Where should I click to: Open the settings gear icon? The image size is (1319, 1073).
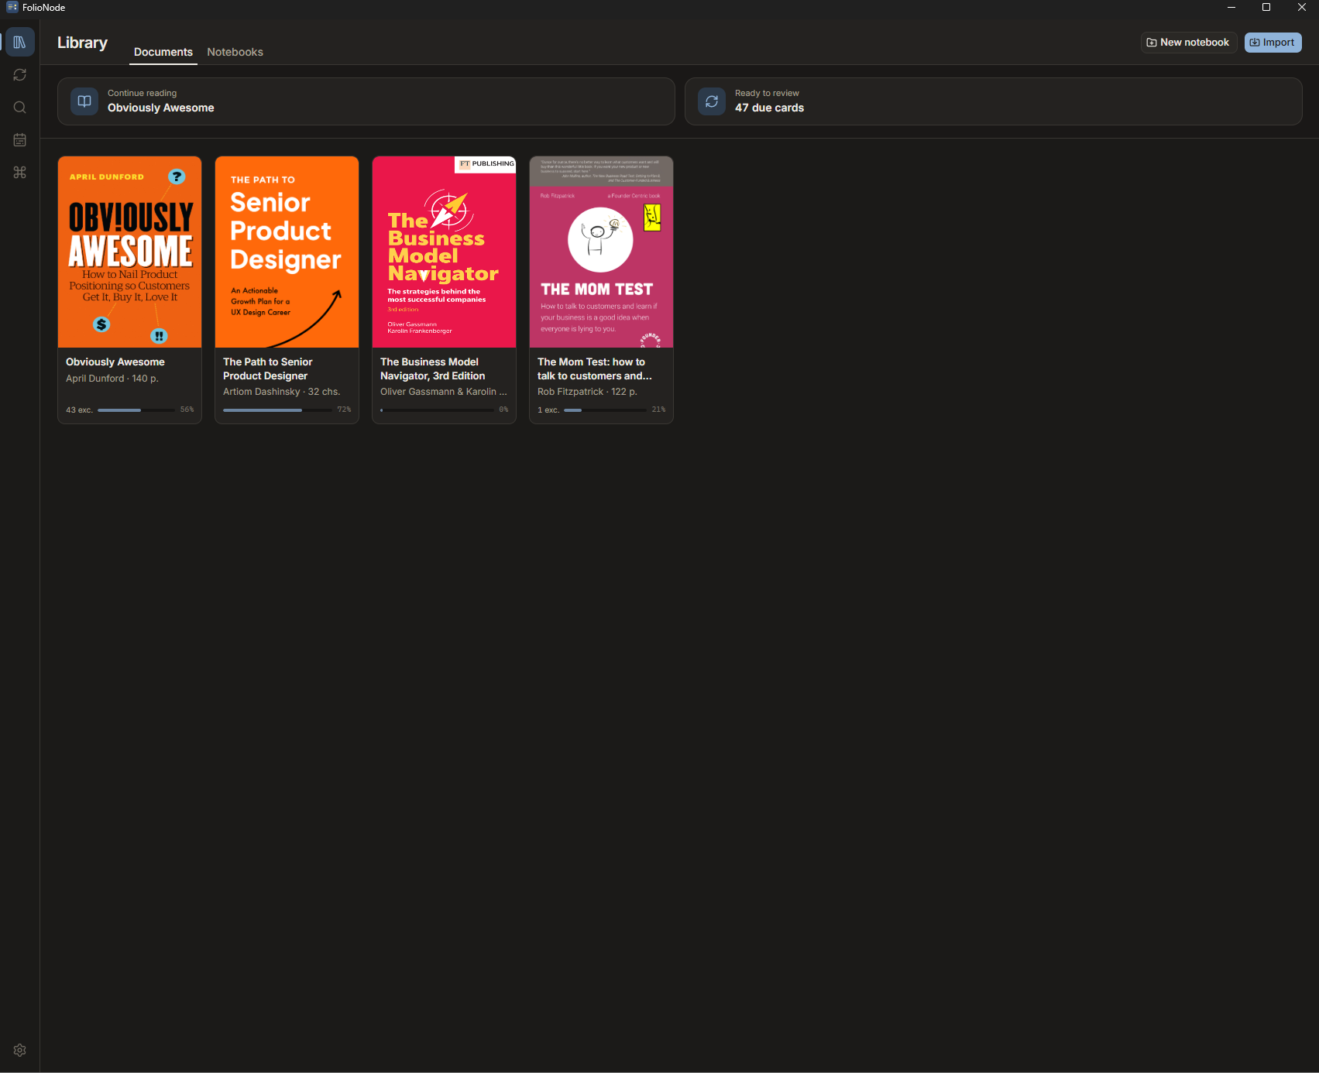tap(20, 1051)
